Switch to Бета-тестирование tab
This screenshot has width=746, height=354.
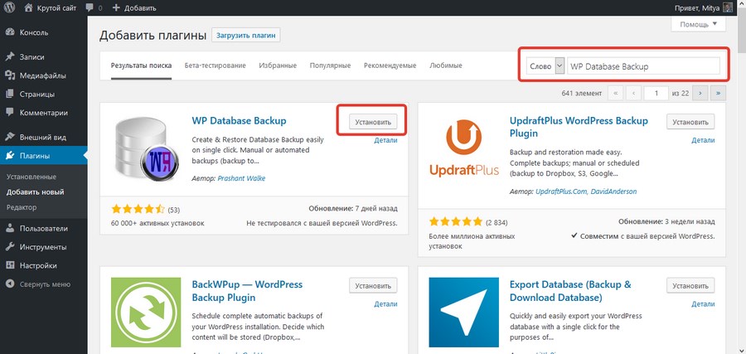point(215,65)
